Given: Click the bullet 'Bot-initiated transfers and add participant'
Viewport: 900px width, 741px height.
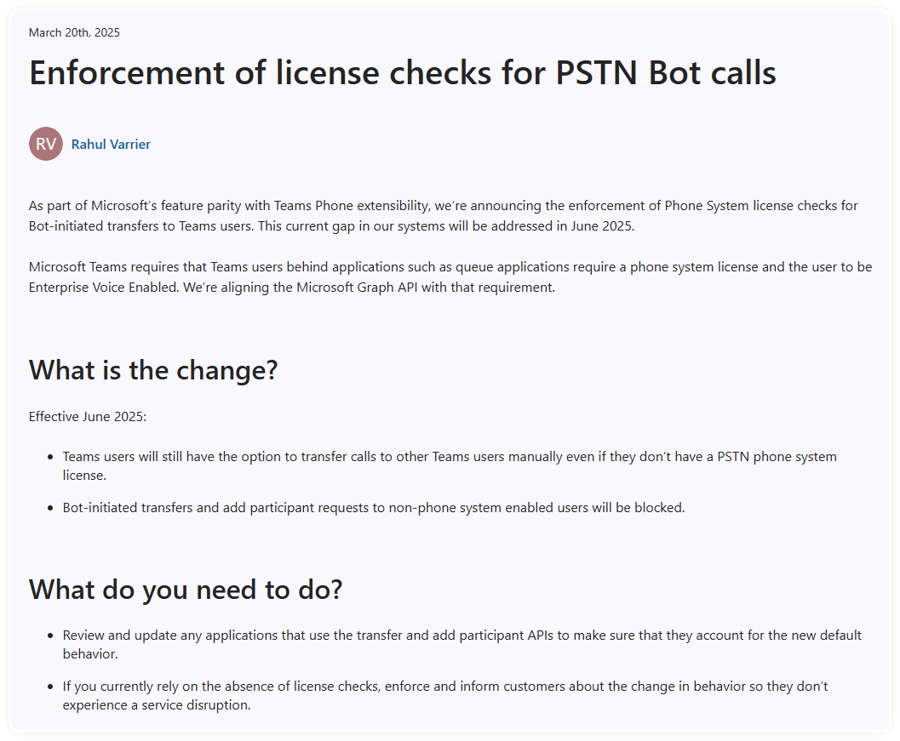Looking at the screenshot, I should coord(374,508).
